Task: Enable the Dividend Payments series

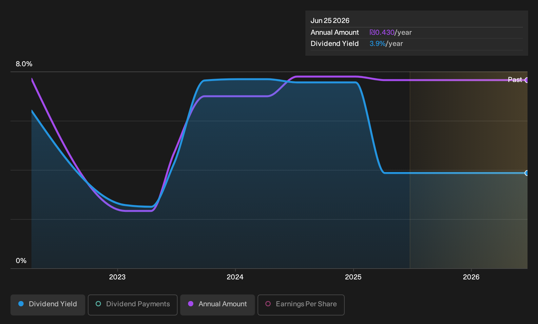Action: point(133,305)
